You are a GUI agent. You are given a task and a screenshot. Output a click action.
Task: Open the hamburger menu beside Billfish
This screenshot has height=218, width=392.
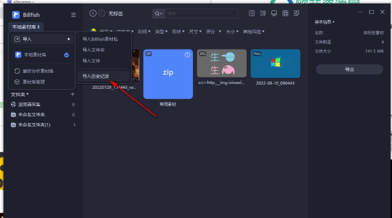click(73, 15)
